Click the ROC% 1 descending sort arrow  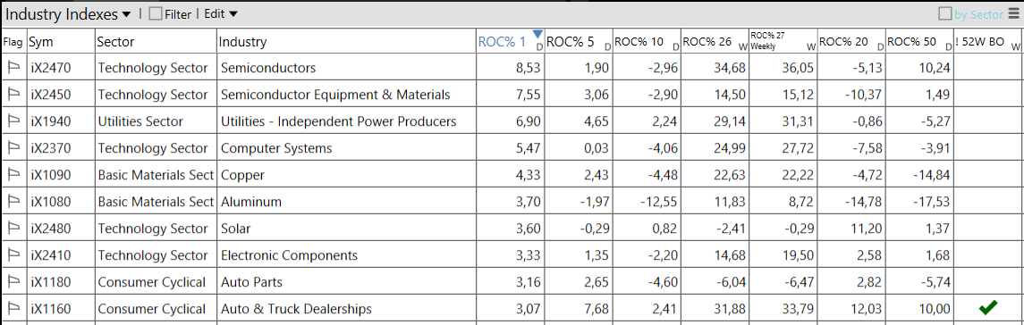point(537,34)
